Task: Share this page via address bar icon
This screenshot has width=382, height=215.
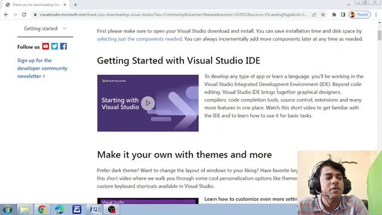Action: (x=314, y=14)
